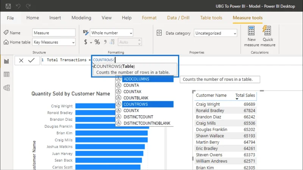Click the Name tag icon
Screen dimensions: 303x170
click(x=6, y=32)
